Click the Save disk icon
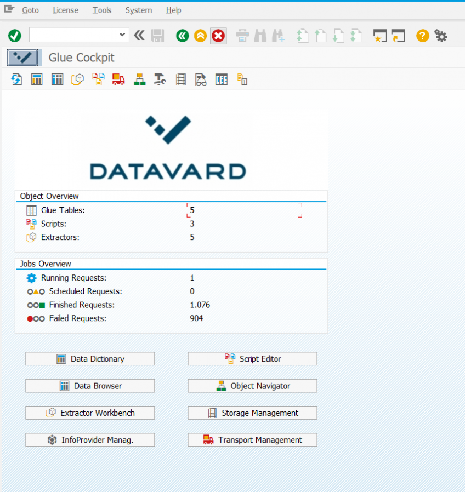Viewport: 465px width, 492px height. click(x=157, y=36)
